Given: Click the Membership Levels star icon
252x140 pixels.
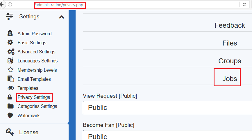Looking at the screenshot, I should [10, 70].
